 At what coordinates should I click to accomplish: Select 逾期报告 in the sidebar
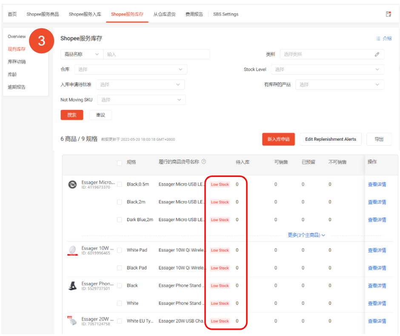pyautogui.click(x=17, y=87)
